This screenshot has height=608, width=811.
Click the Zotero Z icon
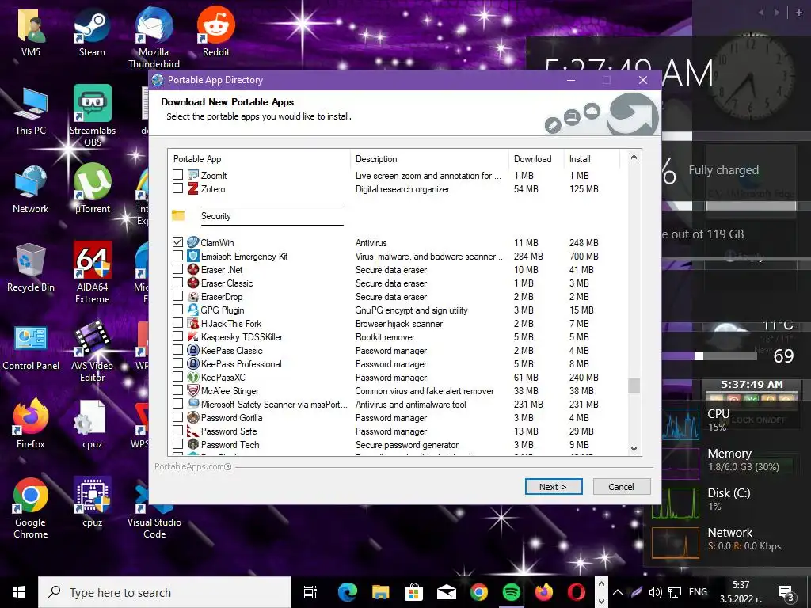tap(193, 188)
